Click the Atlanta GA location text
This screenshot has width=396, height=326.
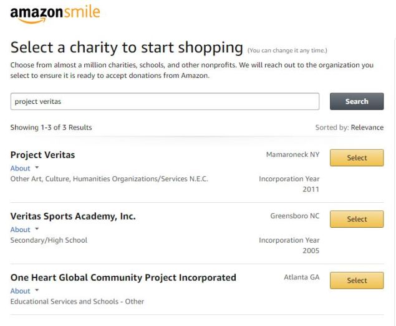[302, 277]
